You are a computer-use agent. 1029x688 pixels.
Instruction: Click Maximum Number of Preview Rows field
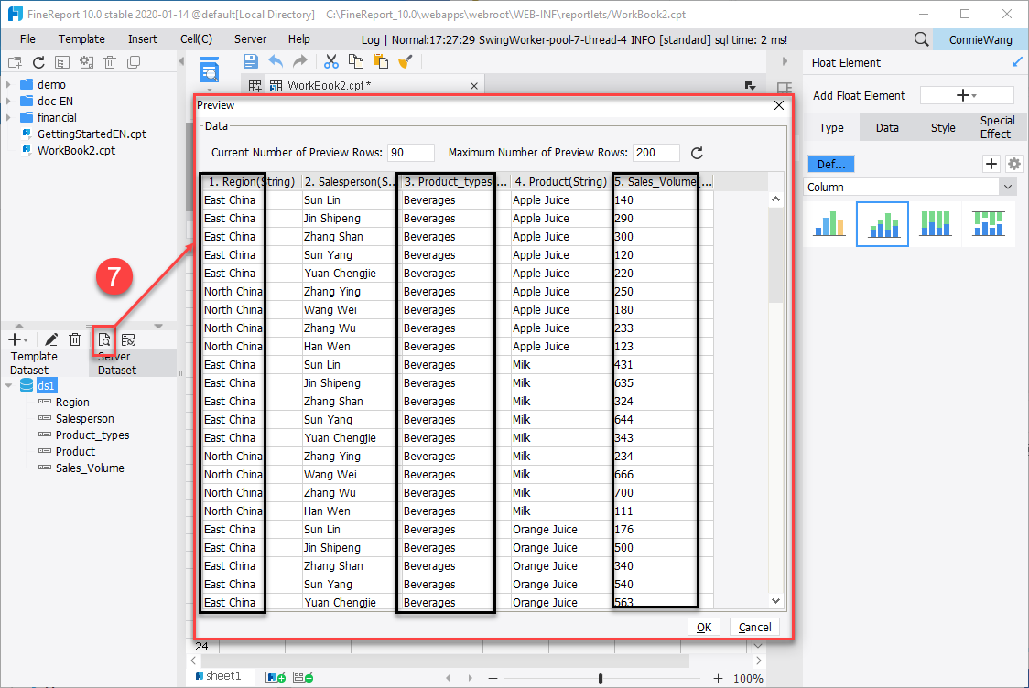click(655, 153)
